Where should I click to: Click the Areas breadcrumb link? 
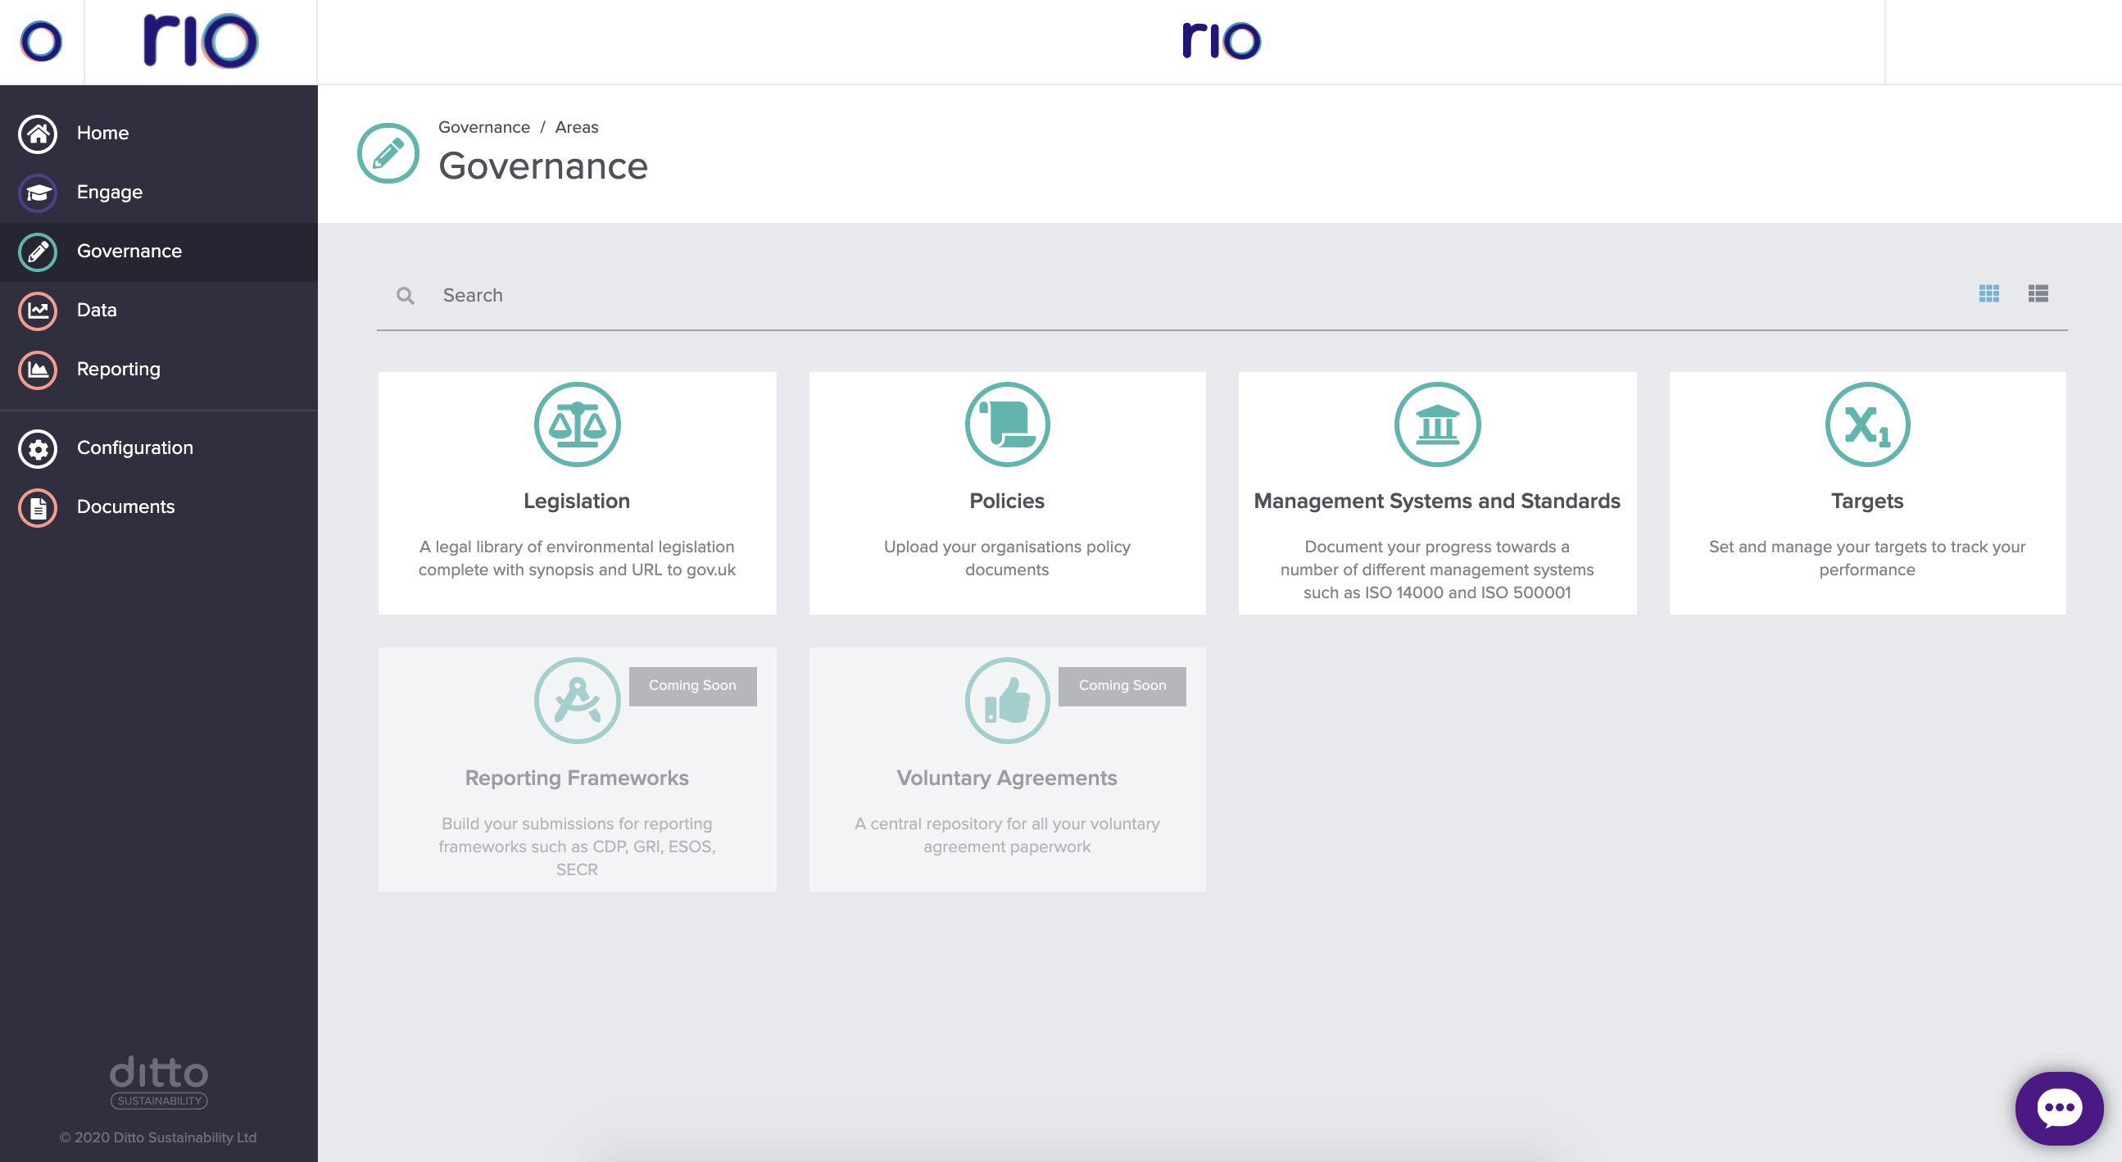[x=576, y=127]
